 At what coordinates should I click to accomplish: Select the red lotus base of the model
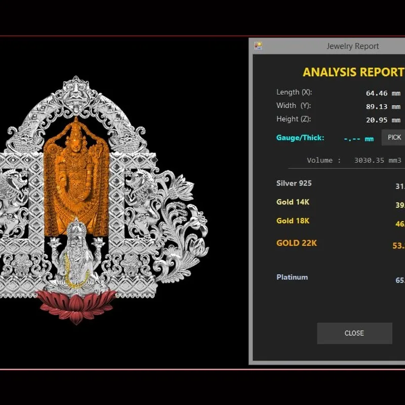[x=76, y=306]
